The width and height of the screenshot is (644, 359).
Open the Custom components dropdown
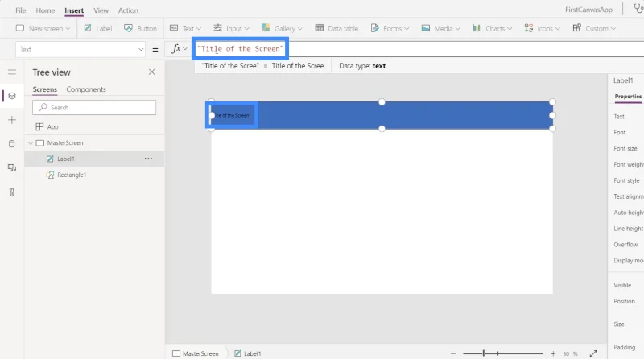tap(594, 28)
